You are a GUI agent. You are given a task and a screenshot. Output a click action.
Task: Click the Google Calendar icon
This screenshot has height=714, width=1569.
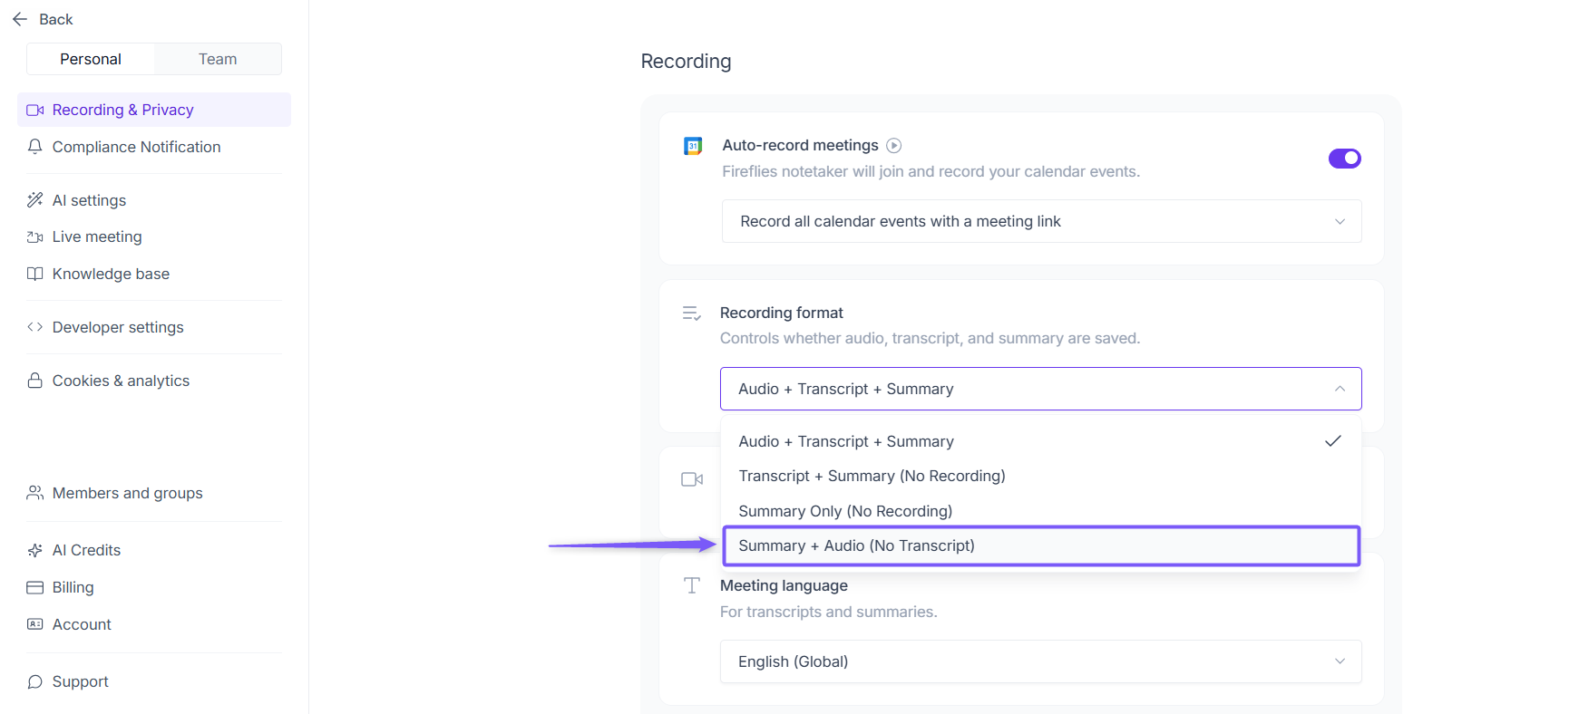[x=693, y=146]
